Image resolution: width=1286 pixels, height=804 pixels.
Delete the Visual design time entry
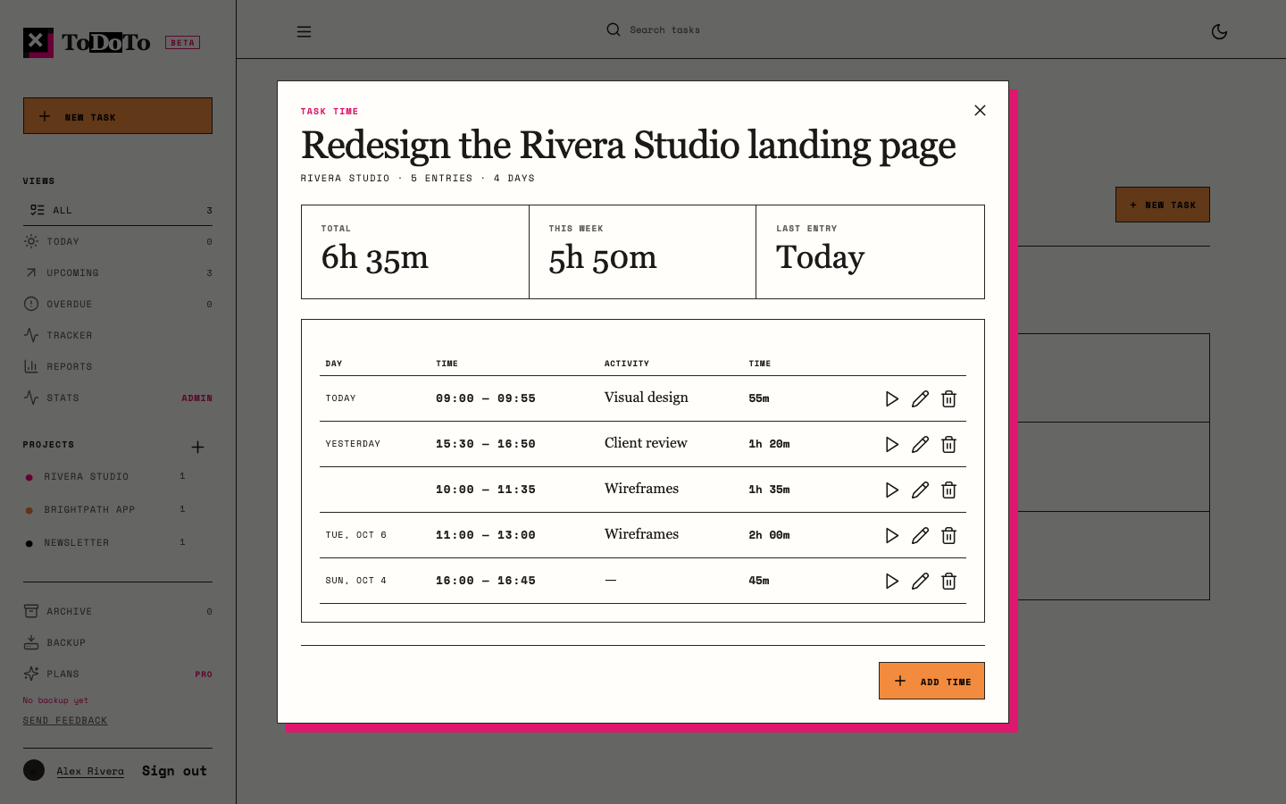point(948,399)
